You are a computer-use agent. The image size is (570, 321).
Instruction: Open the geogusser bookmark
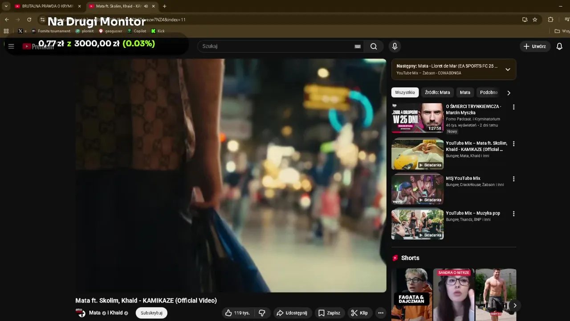pyautogui.click(x=110, y=31)
